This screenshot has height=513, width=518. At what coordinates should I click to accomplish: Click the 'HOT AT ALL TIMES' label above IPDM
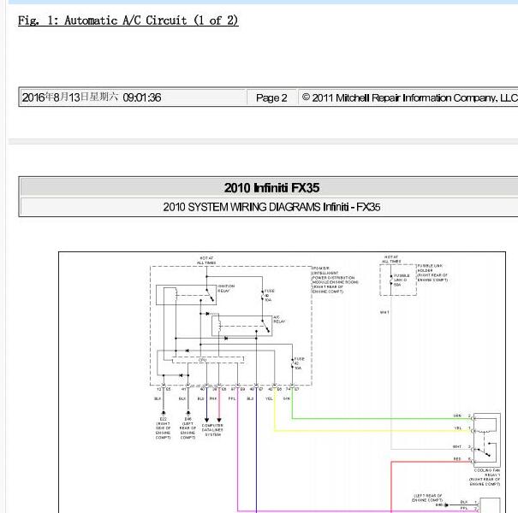coord(206,260)
